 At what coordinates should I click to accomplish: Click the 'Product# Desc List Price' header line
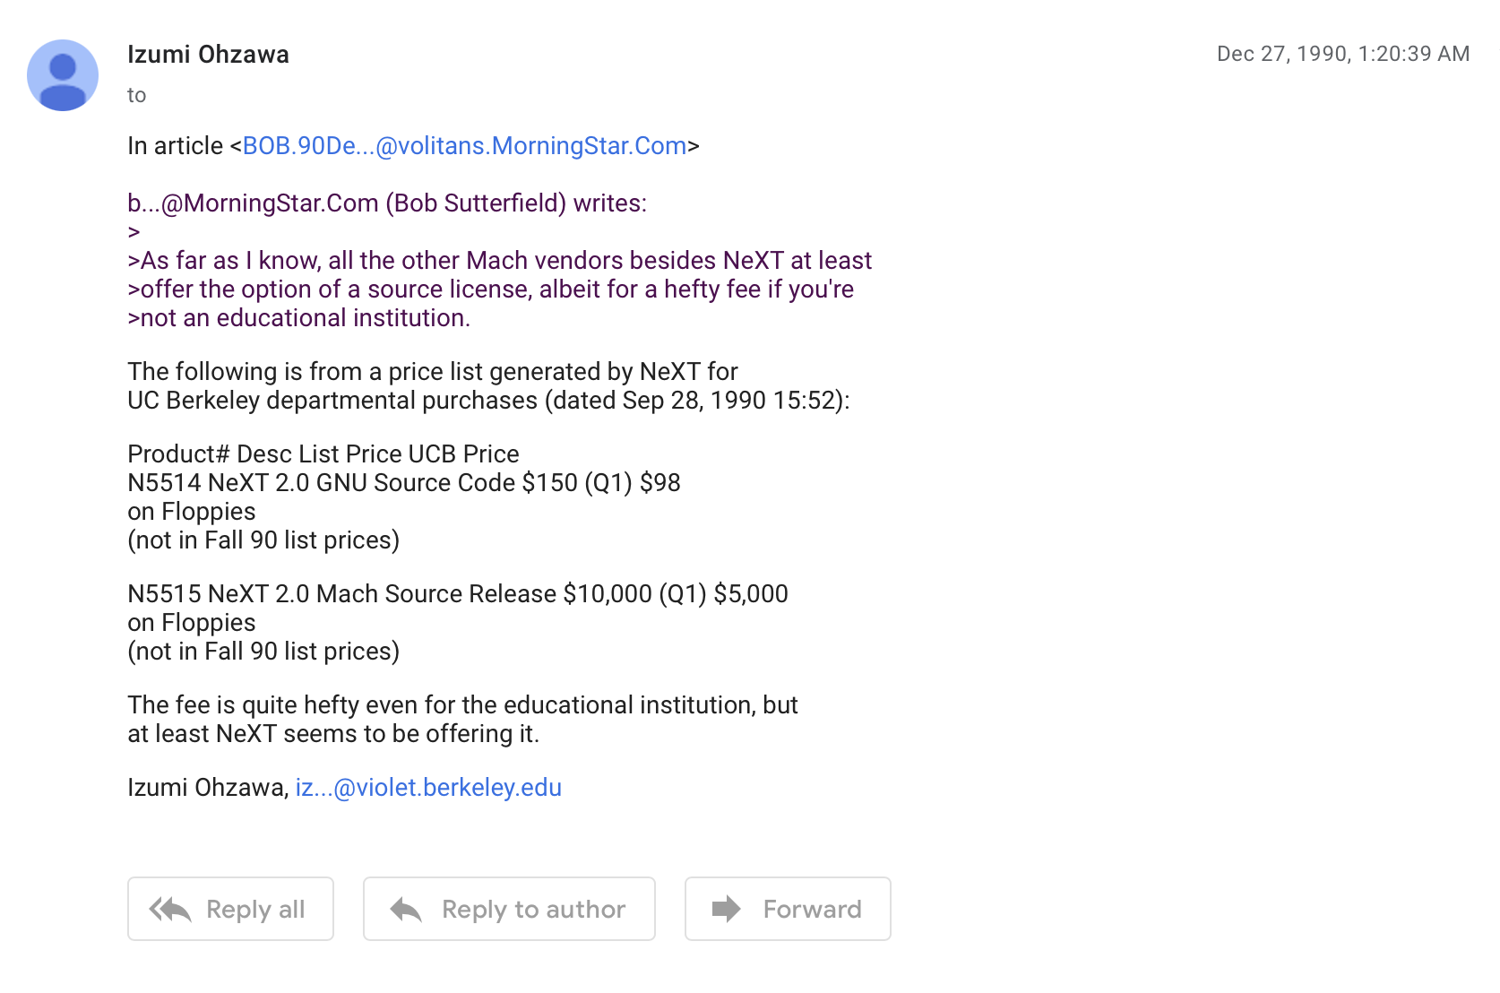323,454
